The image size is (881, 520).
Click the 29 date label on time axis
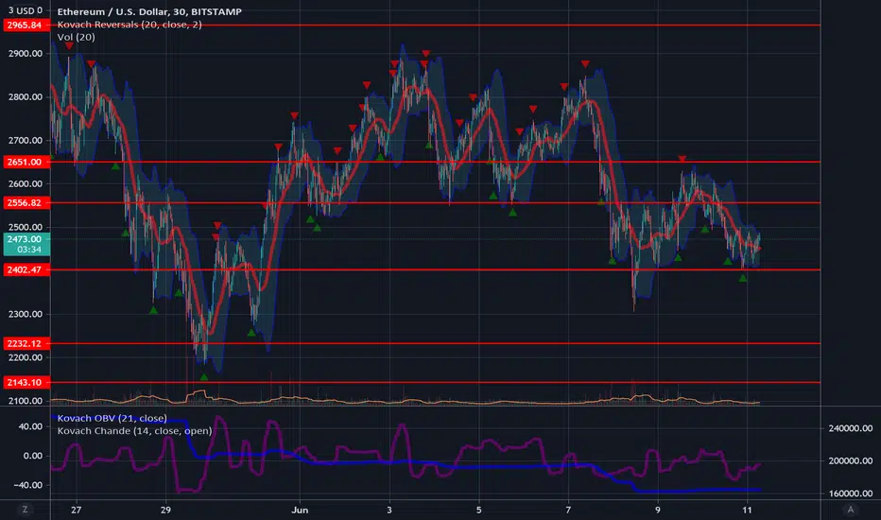point(165,510)
